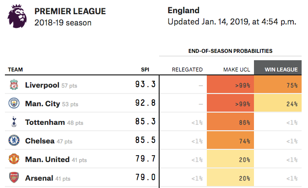Open the Liverpool team name link

(42, 85)
